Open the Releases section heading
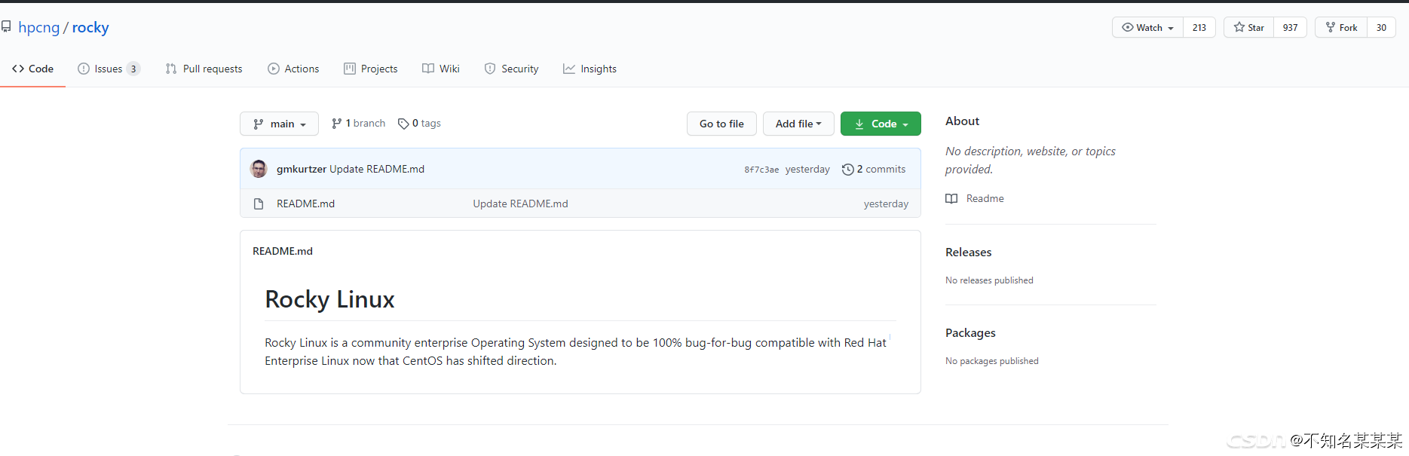This screenshot has width=1409, height=456. (x=968, y=252)
